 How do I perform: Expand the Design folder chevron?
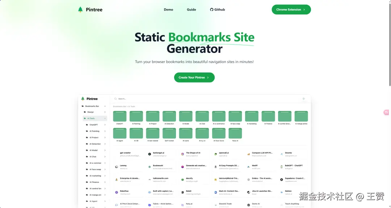click(105, 112)
